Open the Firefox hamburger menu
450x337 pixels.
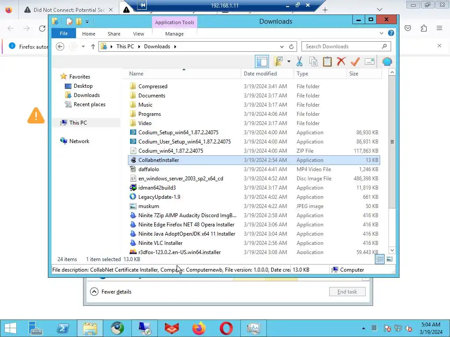click(439, 28)
